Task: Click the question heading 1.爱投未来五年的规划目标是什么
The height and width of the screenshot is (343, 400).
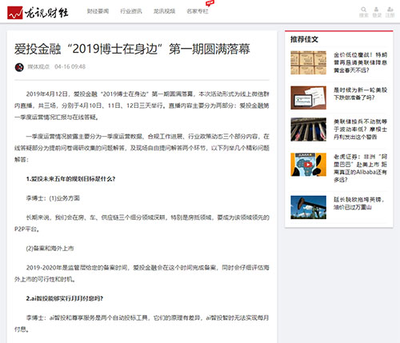Action: [x=70, y=179]
